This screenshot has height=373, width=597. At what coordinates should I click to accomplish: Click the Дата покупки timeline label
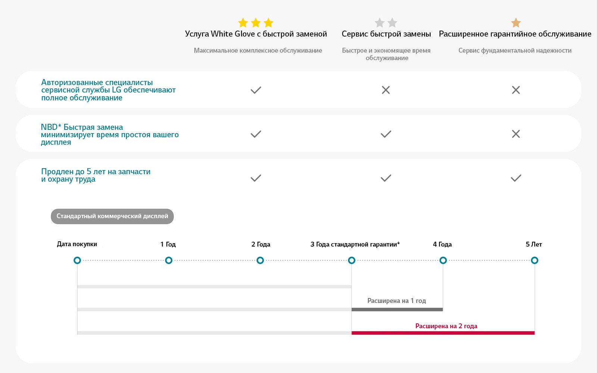(77, 244)
